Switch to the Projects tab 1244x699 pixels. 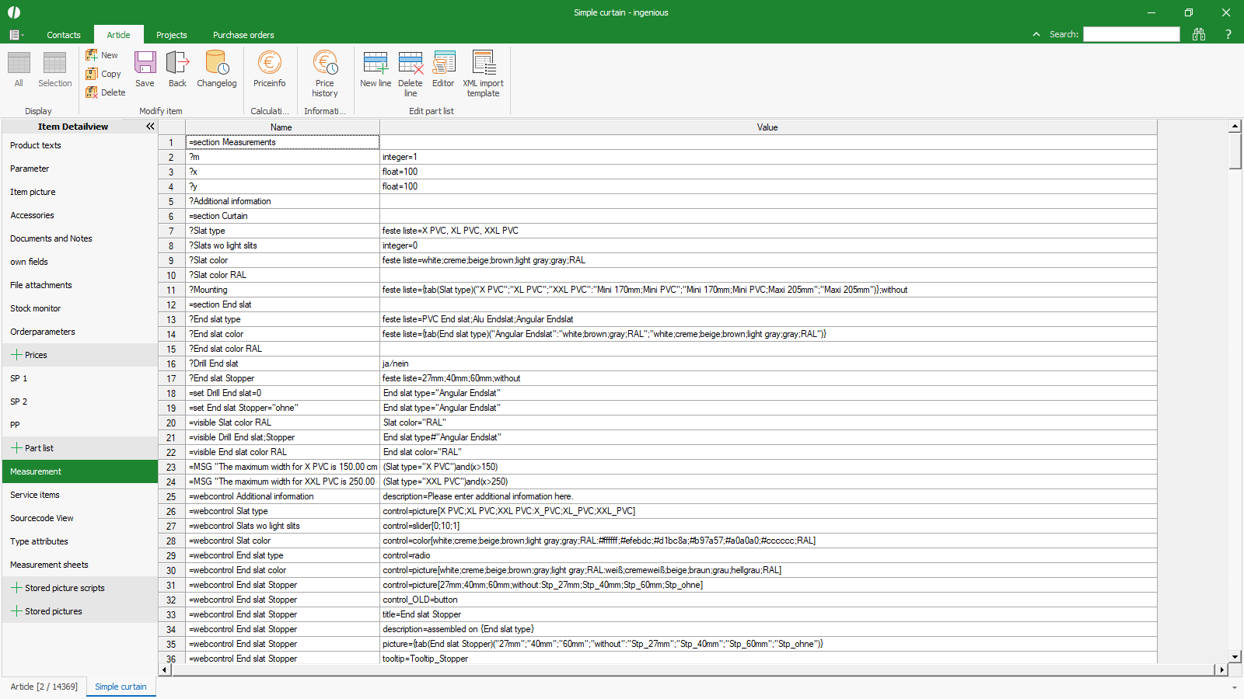tap(171, 35)
